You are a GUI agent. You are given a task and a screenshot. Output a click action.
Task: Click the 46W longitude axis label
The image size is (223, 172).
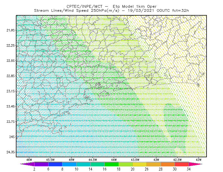click(x=29, y=160)
